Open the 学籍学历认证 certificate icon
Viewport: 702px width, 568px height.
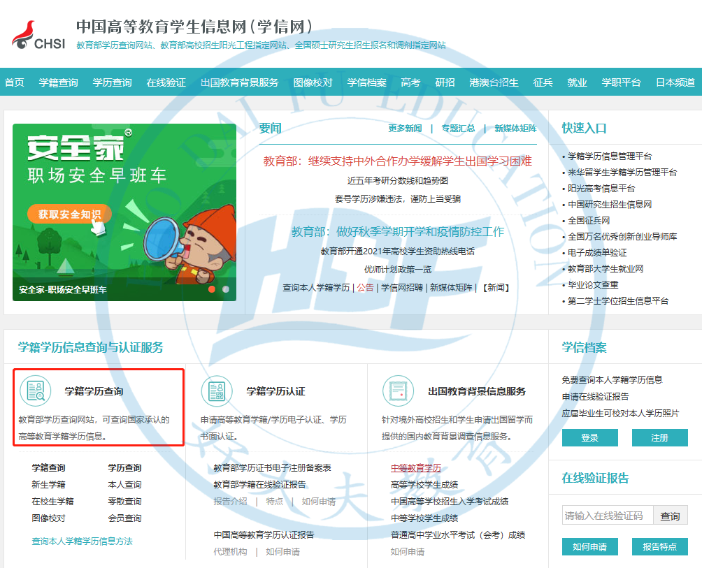pos(217,391)
